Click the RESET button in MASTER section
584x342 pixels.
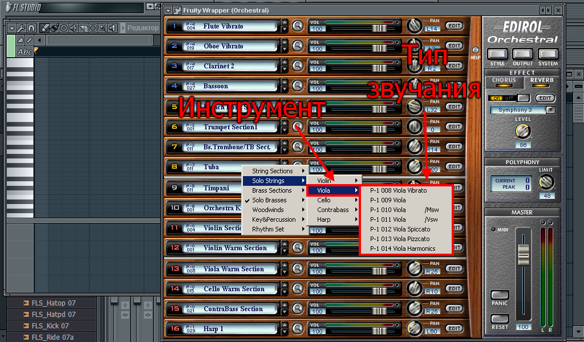[x=500, y=319]
